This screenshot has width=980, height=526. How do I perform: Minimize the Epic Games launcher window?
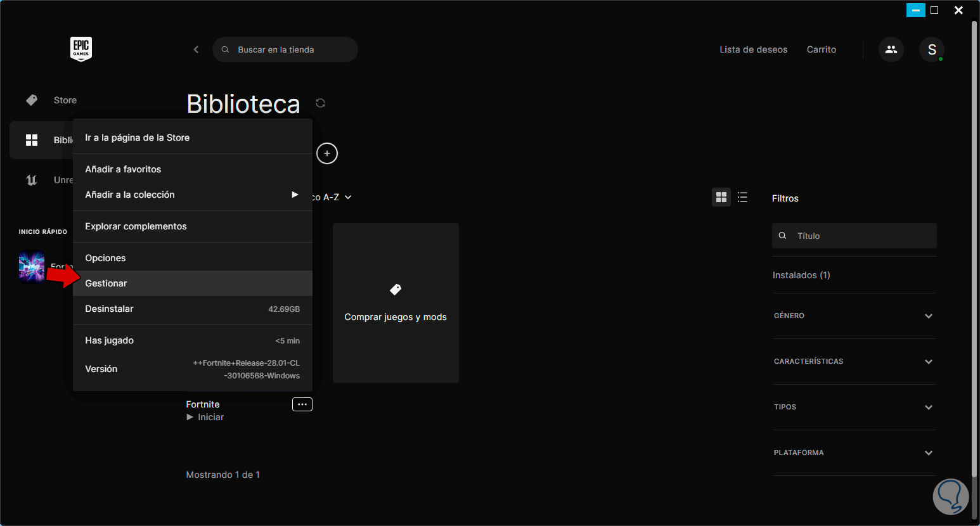[x=916, y=10]
